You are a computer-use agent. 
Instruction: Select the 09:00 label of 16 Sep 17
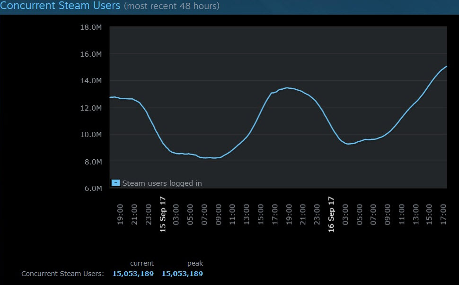click(x=387, y=215)
